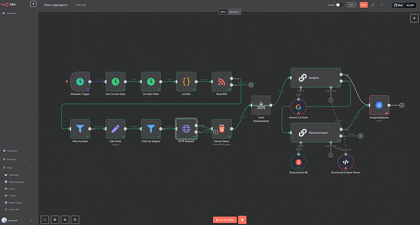Switch to the Executions tab
Screen dimensions: 420x225
click(x=234, y=12)
